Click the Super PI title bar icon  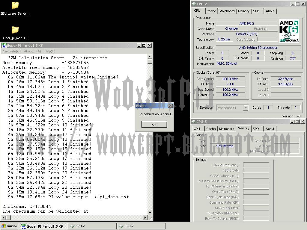click(x=4, y=46)
